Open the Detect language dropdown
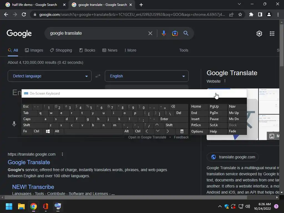This screenshot has height=213, width=284. pos(49,76)
